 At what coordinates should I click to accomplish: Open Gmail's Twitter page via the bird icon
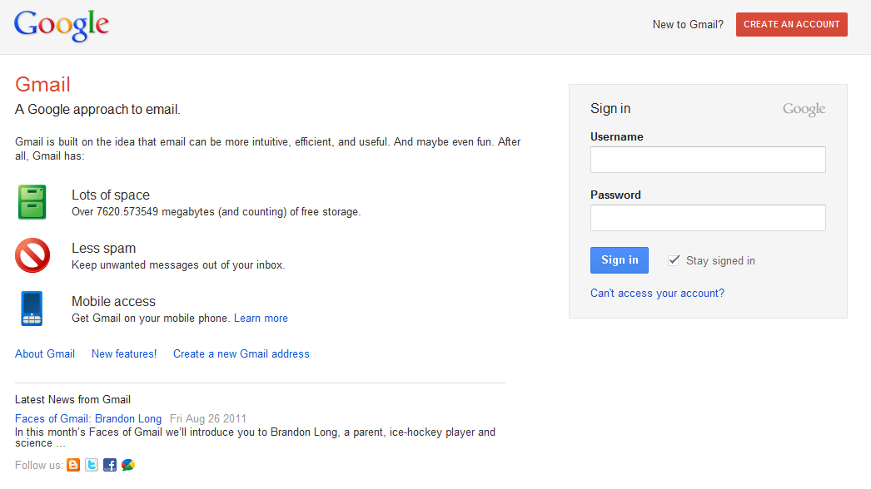pyautogui.click(x=92, y=465)
